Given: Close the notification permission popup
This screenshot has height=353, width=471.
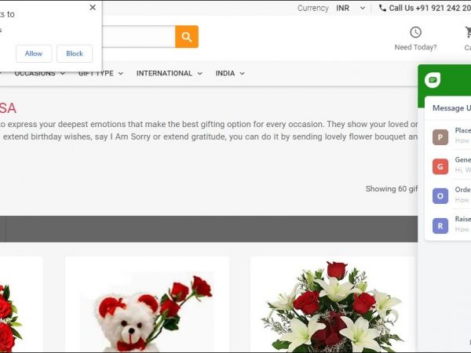Looking at the screenshot, I should [93, 8].
